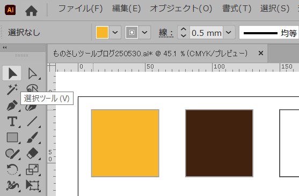
Task: Click the 選択なし selection status label
Action: pyautogui.click(x=24, y=33)
